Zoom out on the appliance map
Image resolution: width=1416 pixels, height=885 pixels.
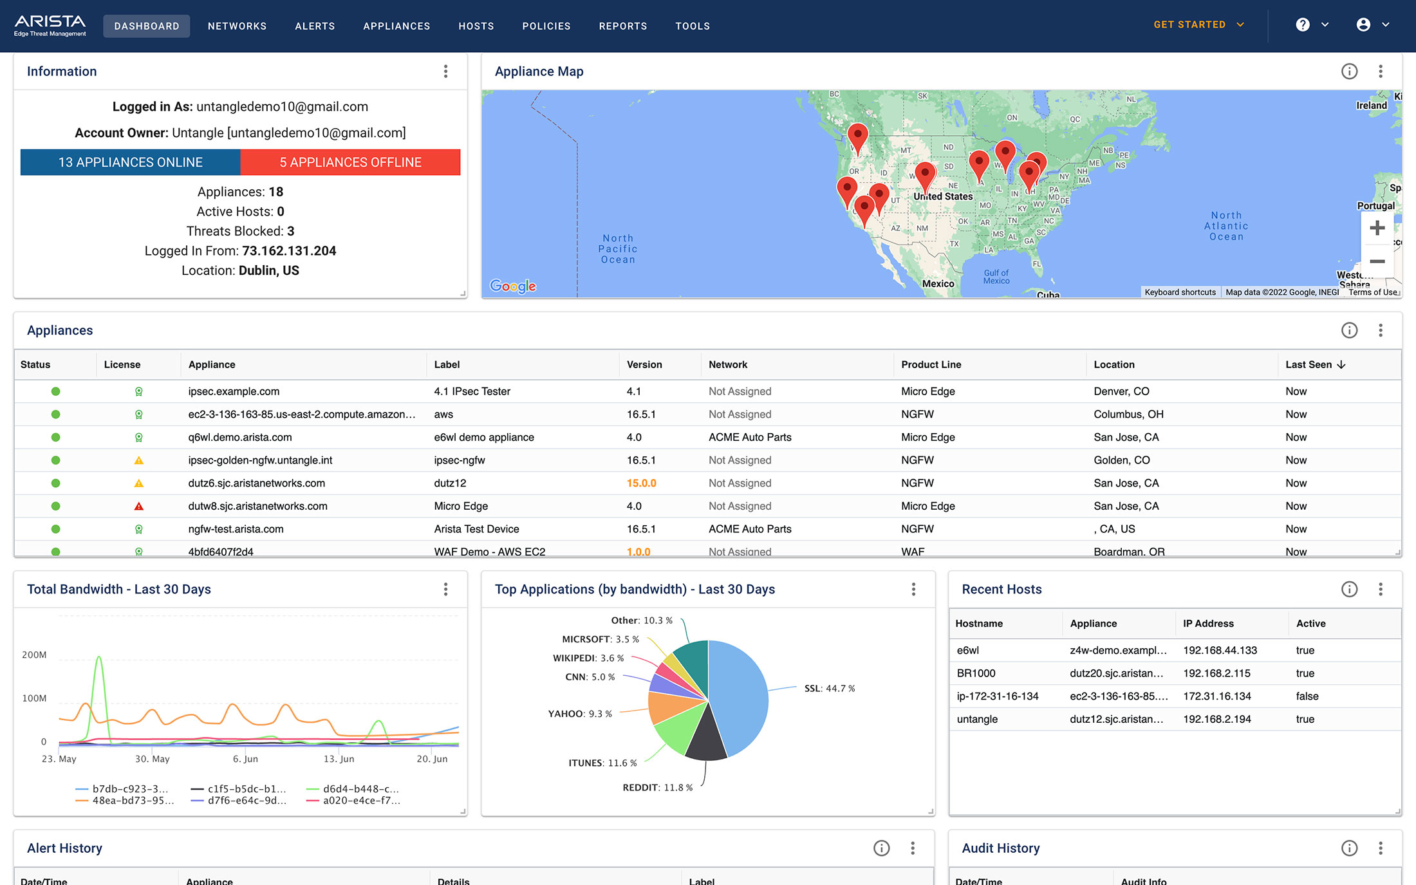coord(1377,261)
